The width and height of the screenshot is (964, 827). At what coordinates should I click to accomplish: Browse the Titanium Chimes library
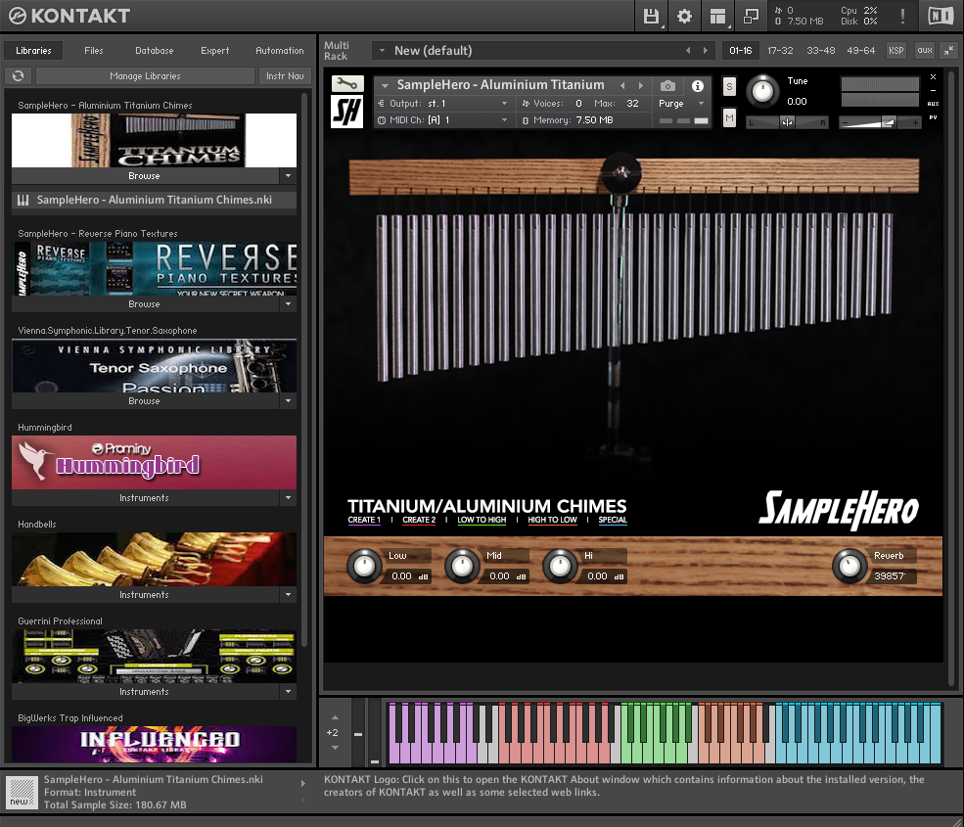[x=145, y=176]
